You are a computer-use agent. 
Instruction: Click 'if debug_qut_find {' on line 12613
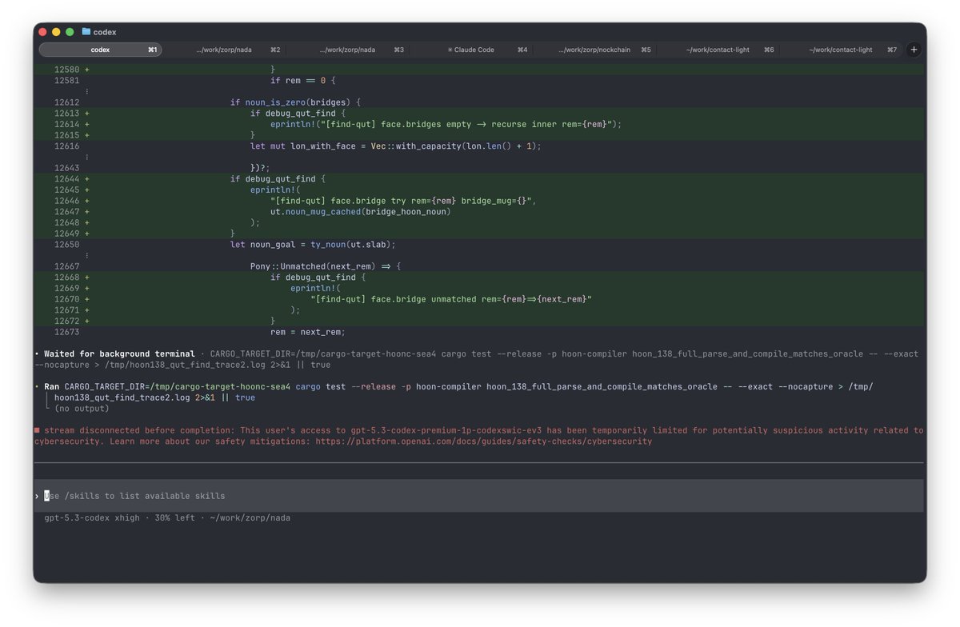(x=298, y=114)
